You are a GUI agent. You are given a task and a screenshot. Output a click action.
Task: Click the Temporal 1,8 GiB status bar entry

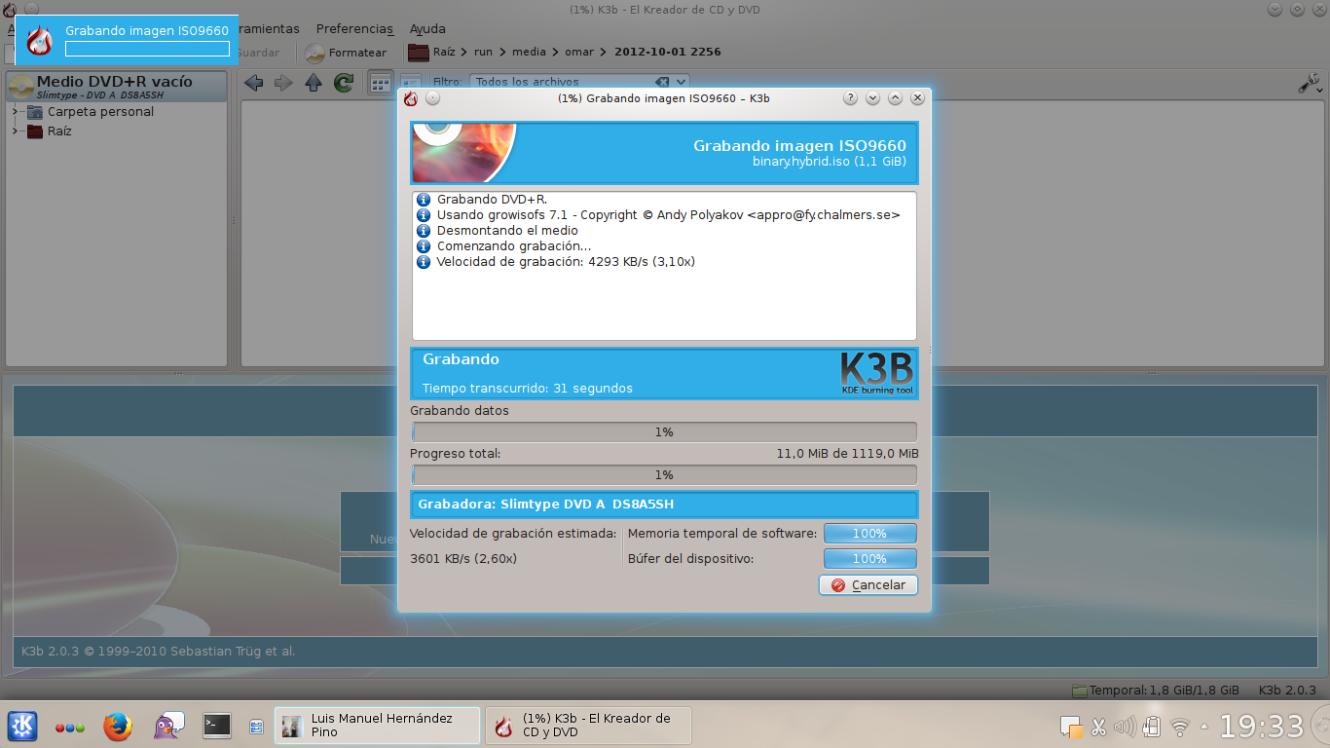[x=1155, y=691]
